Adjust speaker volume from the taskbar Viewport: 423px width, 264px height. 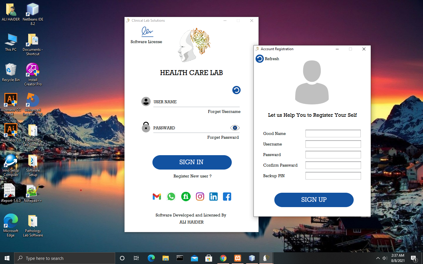click(x=385, y=258)
